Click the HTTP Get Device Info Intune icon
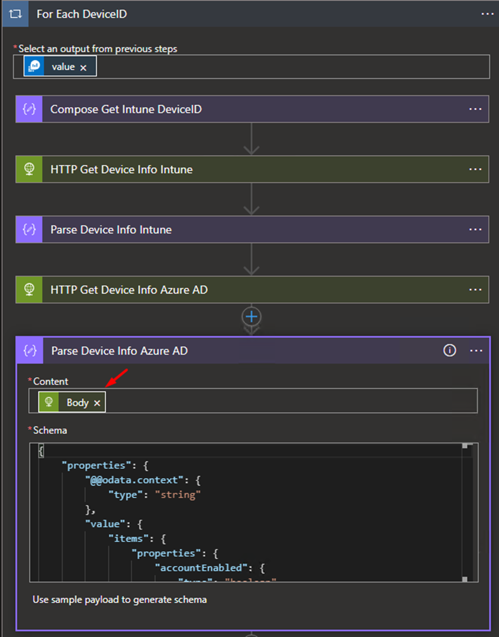The height and width of the screenshot is (637, 499). coord(29,169)
